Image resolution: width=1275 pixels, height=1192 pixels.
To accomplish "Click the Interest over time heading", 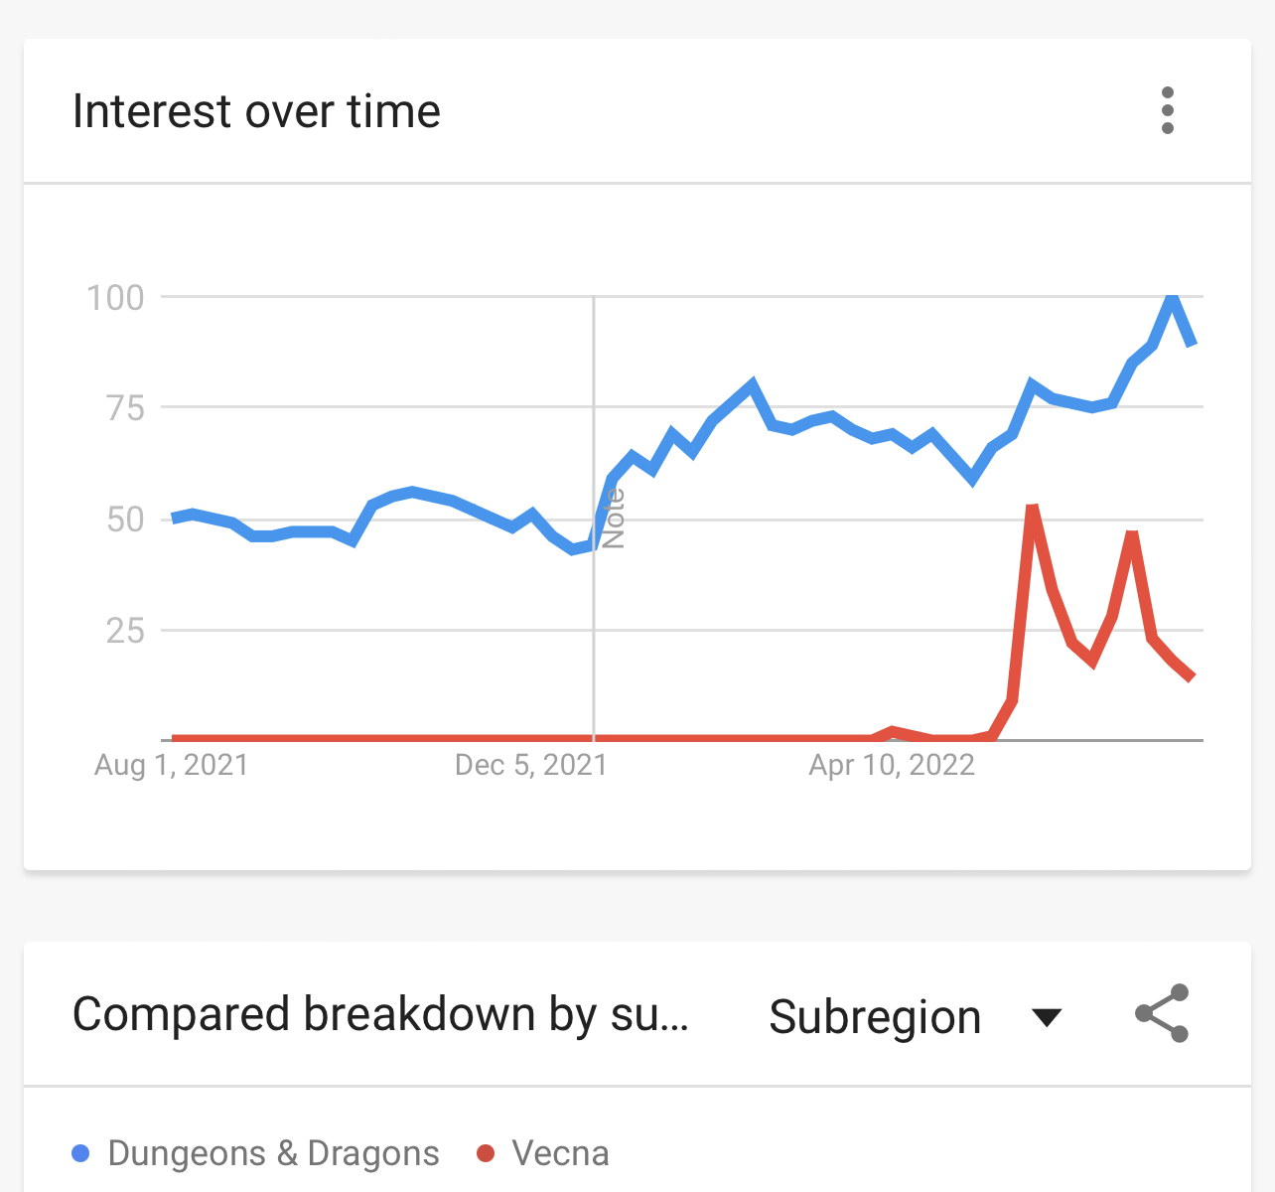I will (256, 111).
